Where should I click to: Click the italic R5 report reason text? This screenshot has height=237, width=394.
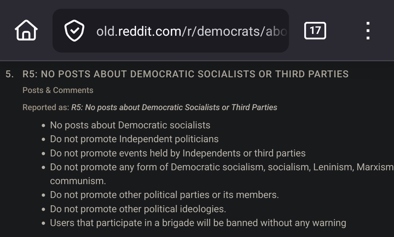coord(174,108)
